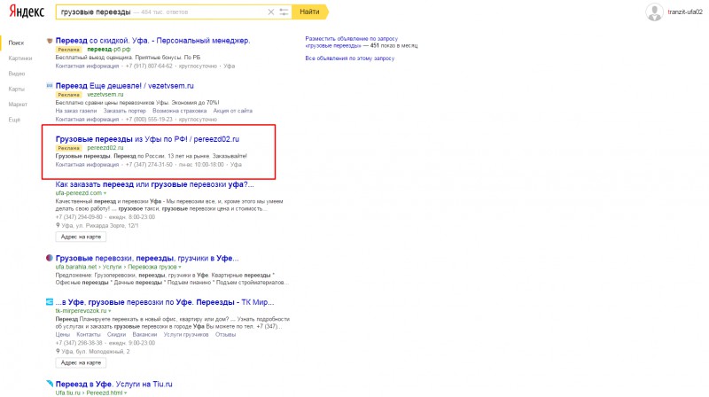Open Грузовые переезды из Уфы по РФ title
The image size is (709, 397).
click(147, 139)
